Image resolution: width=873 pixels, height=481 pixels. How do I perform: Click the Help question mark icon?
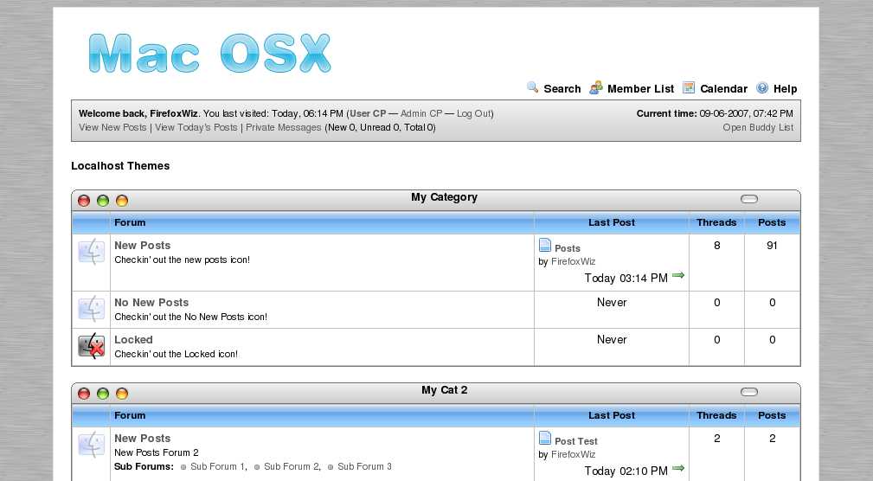click(x=762, y=87)
